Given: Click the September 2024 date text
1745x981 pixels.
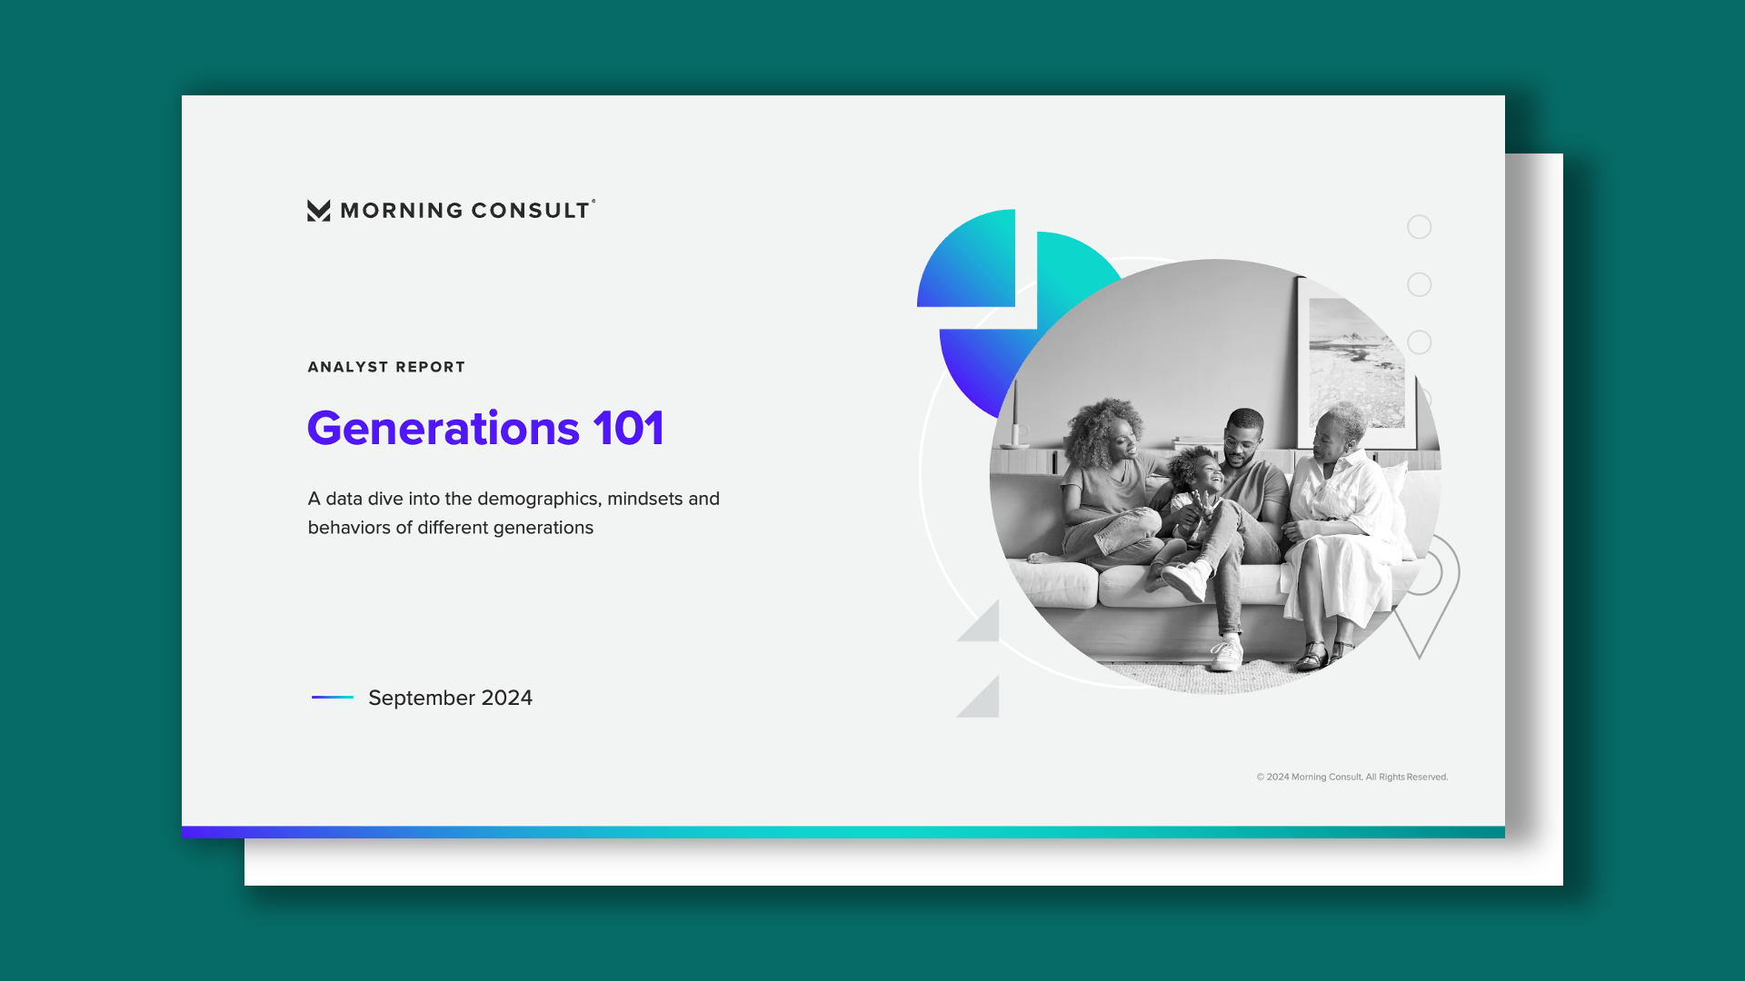Looking at the screenshot, I should coord(450,698).
